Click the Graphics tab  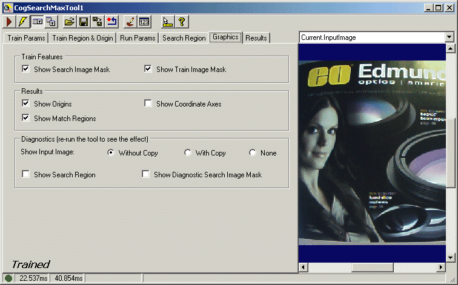[225, 37]
